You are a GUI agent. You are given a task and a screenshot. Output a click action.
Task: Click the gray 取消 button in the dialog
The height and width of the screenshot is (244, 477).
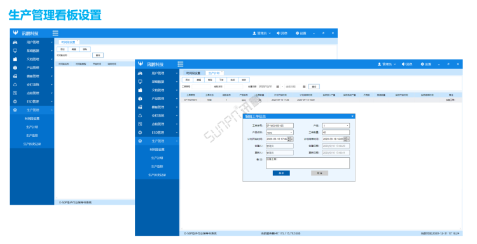tap(319, 173)
